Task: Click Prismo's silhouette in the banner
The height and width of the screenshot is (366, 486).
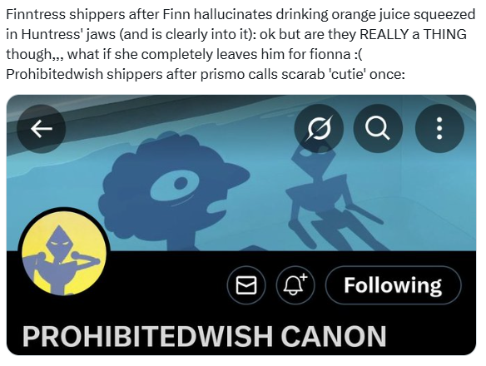Action: (174, 191)
